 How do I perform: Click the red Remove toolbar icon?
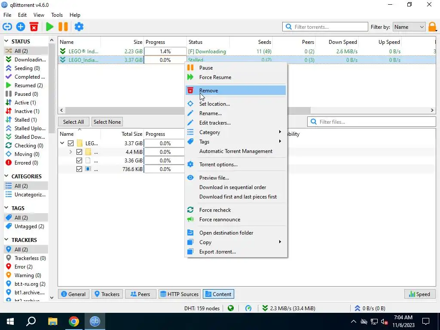34,27
